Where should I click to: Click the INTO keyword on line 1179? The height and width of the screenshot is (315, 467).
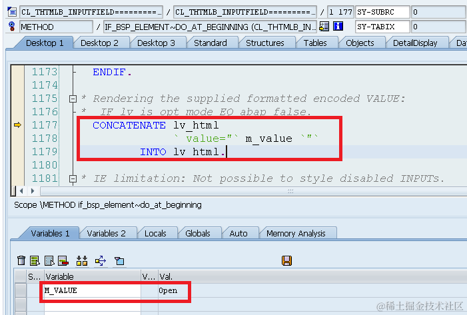[x=153, y=152]
